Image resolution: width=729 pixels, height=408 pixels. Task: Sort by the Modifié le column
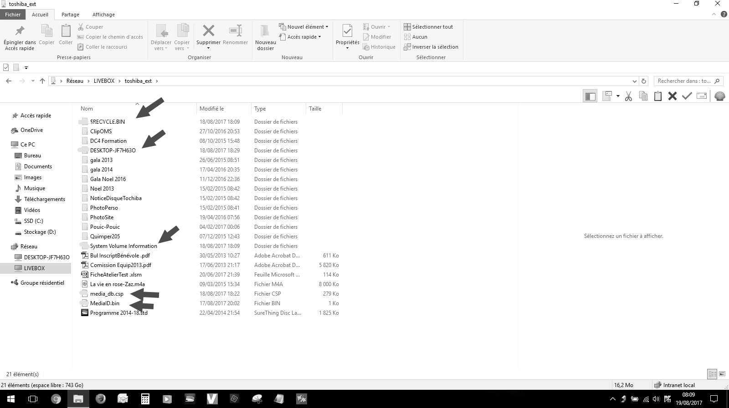(x=224, y=109)
